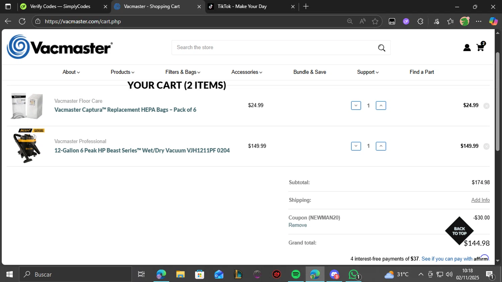
Task: Expand the Filters & Bags menu
Action: [183, 72]
